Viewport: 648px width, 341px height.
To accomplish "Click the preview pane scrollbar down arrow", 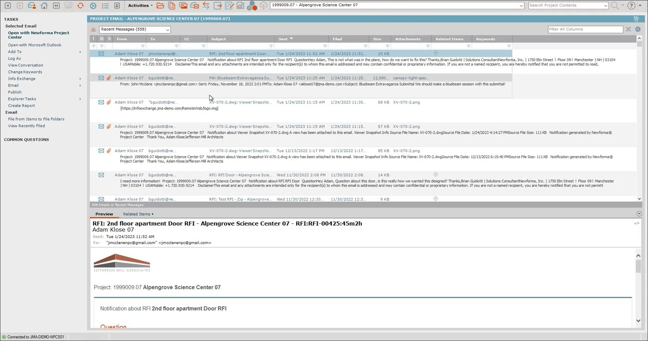I will pyautogui.click(x=638, y=321).
